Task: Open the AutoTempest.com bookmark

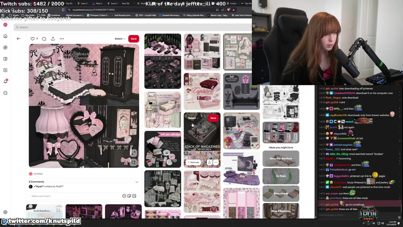Action: [121, 15]
